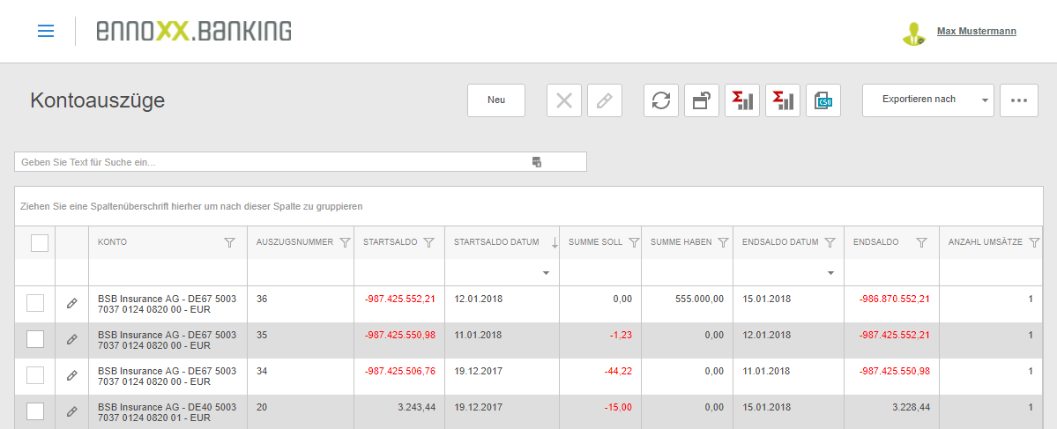Viewport: 1057px width, 429px height.
Task: Sort by Auszugsnummer column header
Action: [x=294, y=242]
